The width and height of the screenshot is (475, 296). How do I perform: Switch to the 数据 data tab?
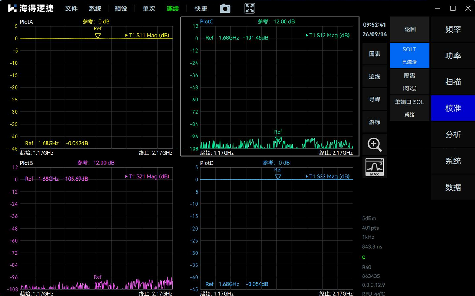coord(453,187)
